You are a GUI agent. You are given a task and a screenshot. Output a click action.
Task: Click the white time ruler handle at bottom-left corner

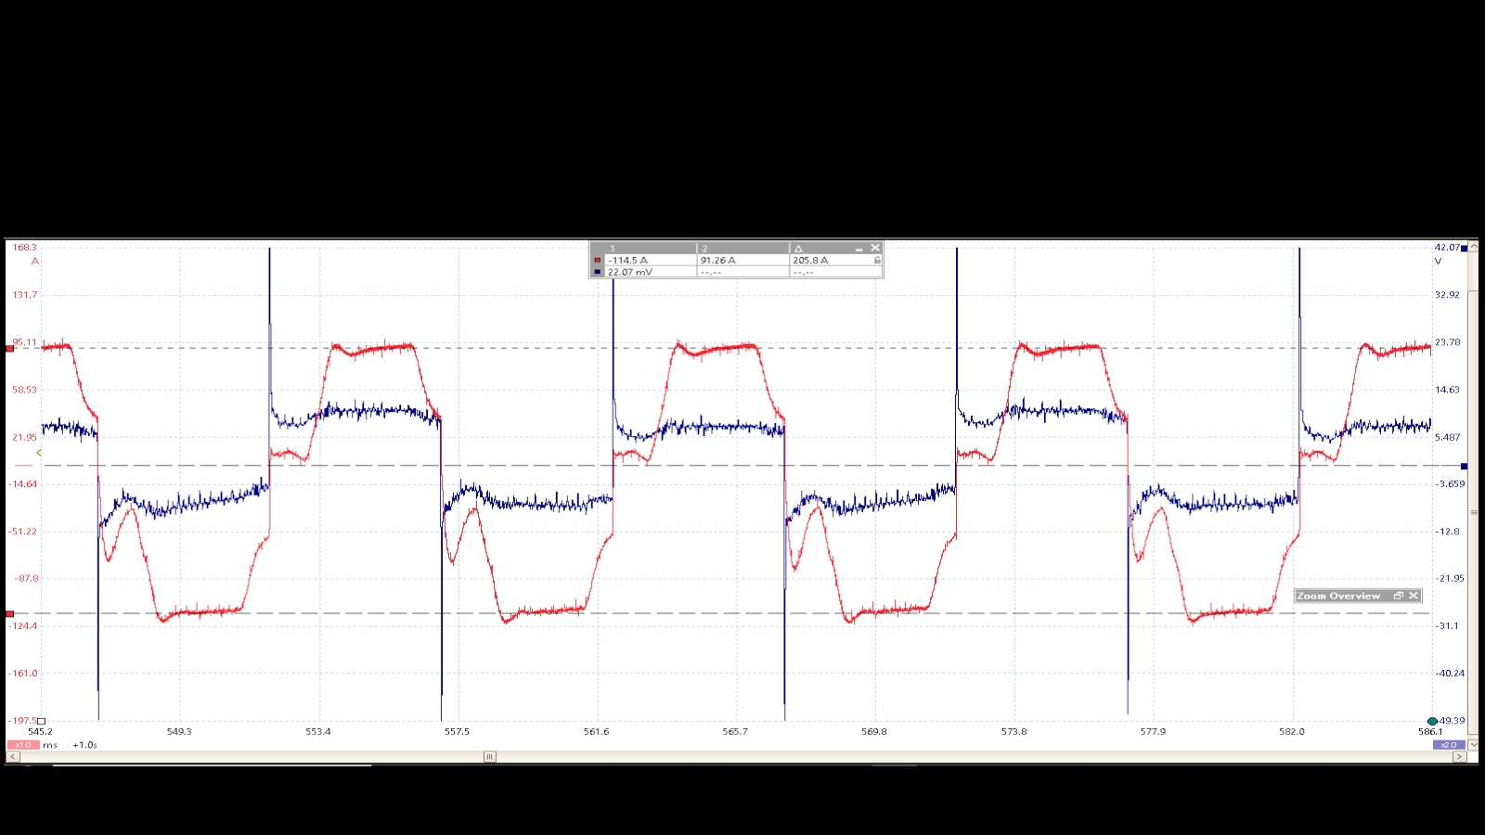42,721
